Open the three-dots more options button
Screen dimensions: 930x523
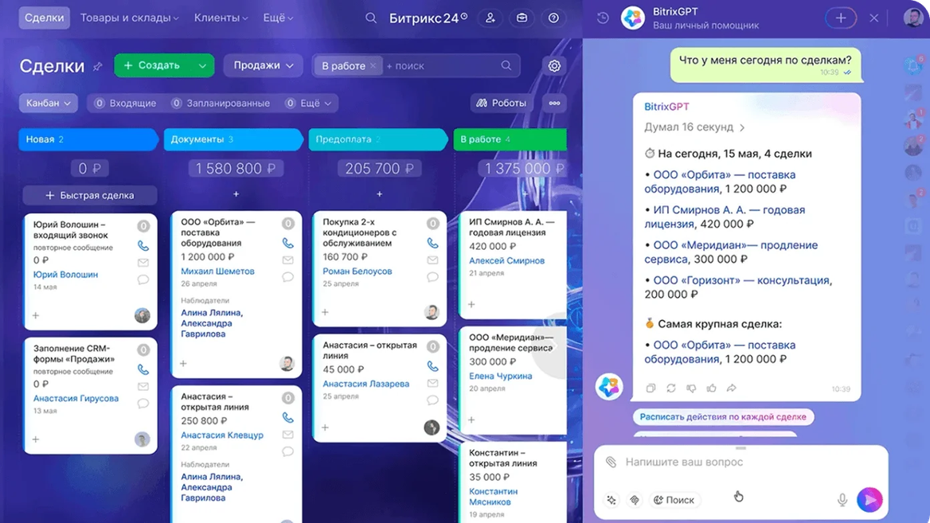click(554, 103)
